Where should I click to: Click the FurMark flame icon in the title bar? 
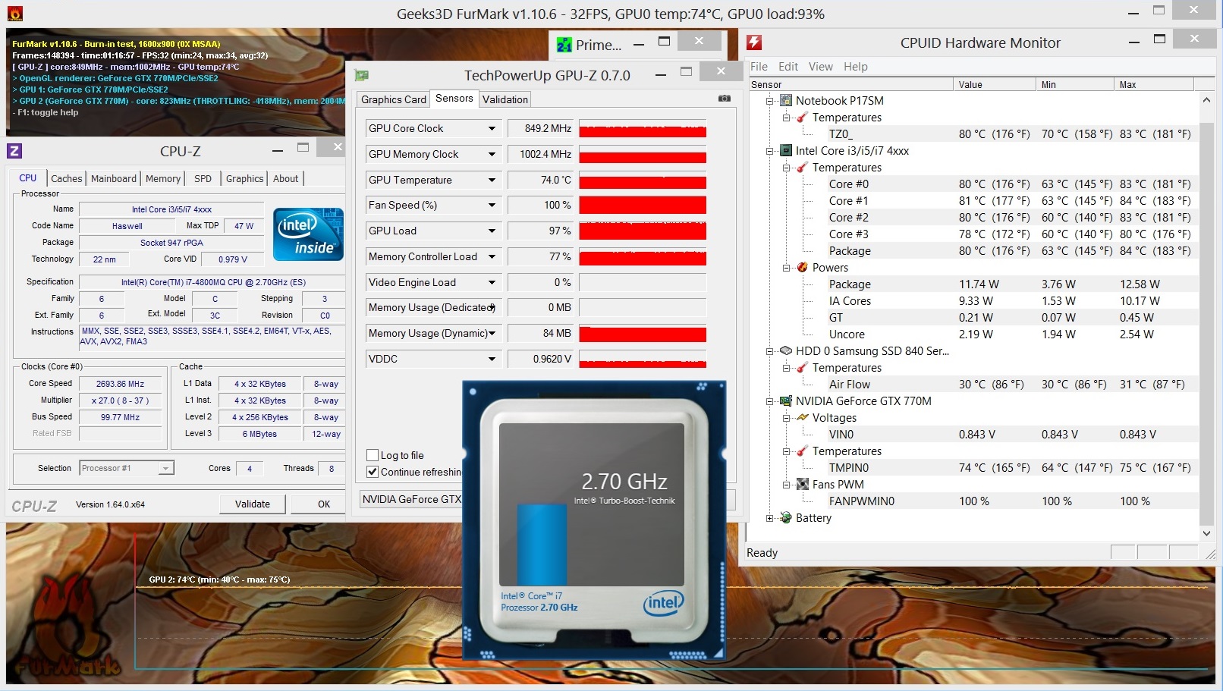14,13
